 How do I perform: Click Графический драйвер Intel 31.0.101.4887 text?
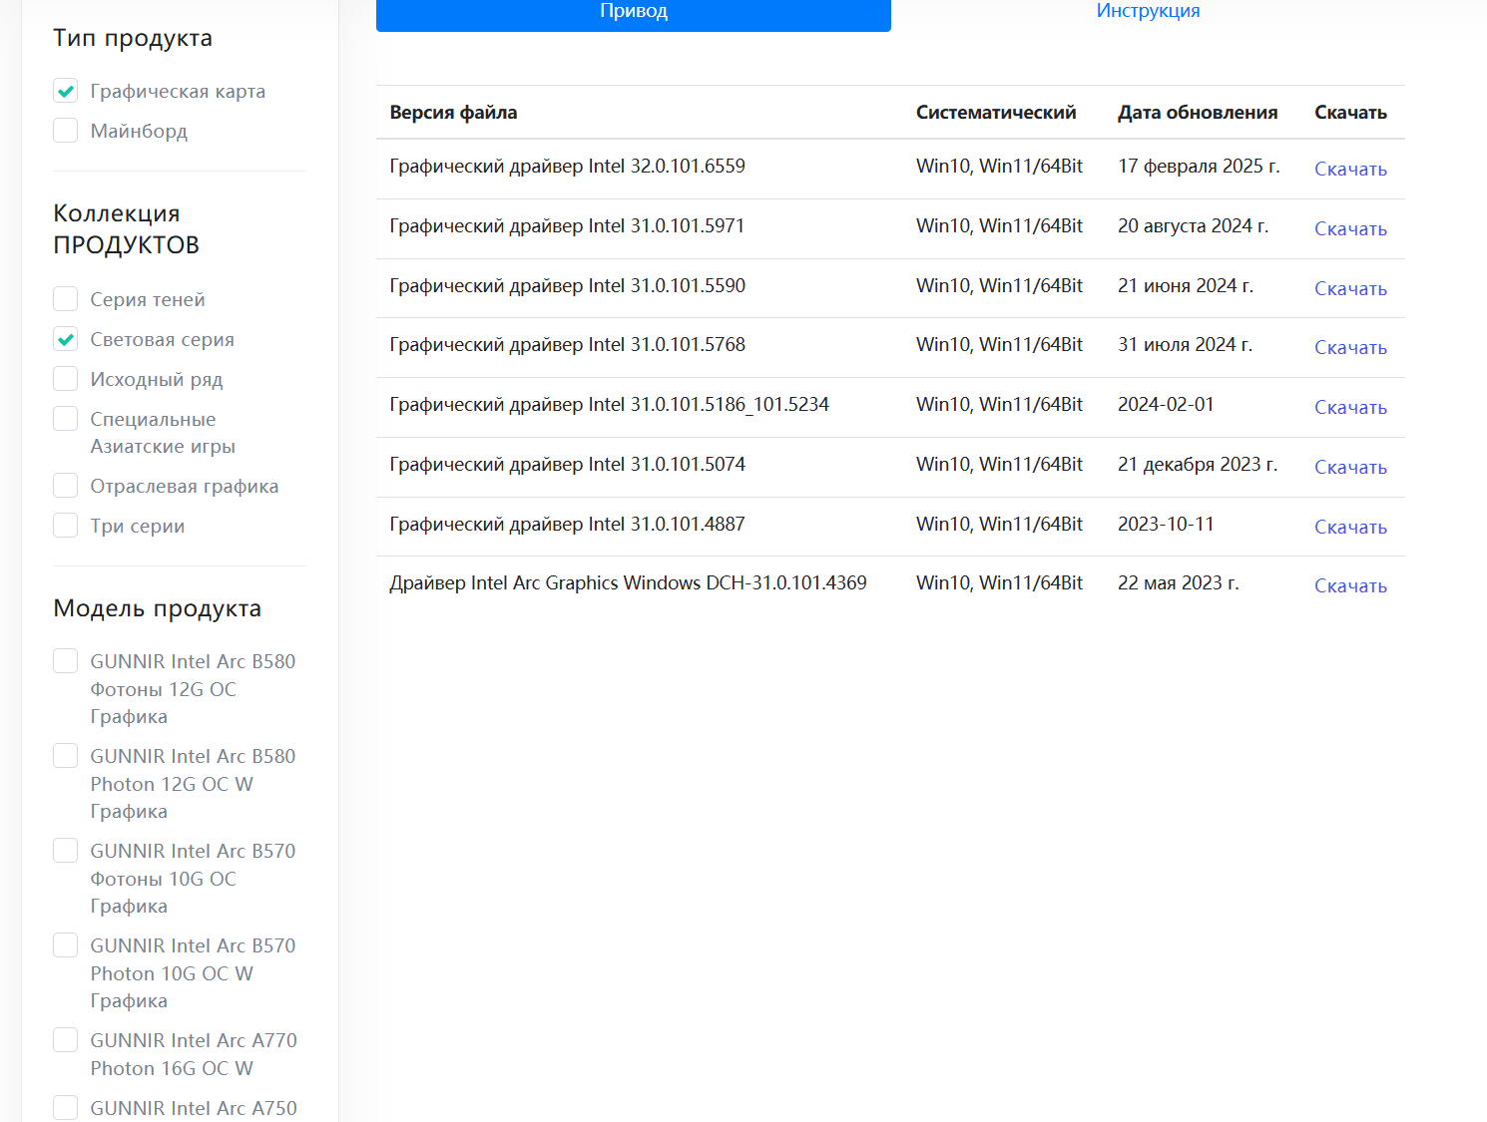(567, 525)
